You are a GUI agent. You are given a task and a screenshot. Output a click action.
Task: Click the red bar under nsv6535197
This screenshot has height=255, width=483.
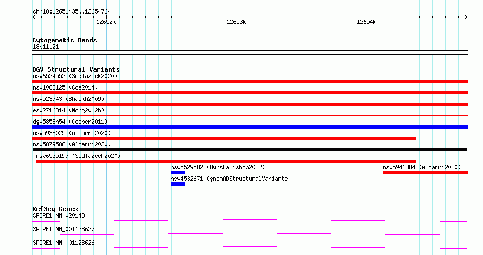pos(226,161)
